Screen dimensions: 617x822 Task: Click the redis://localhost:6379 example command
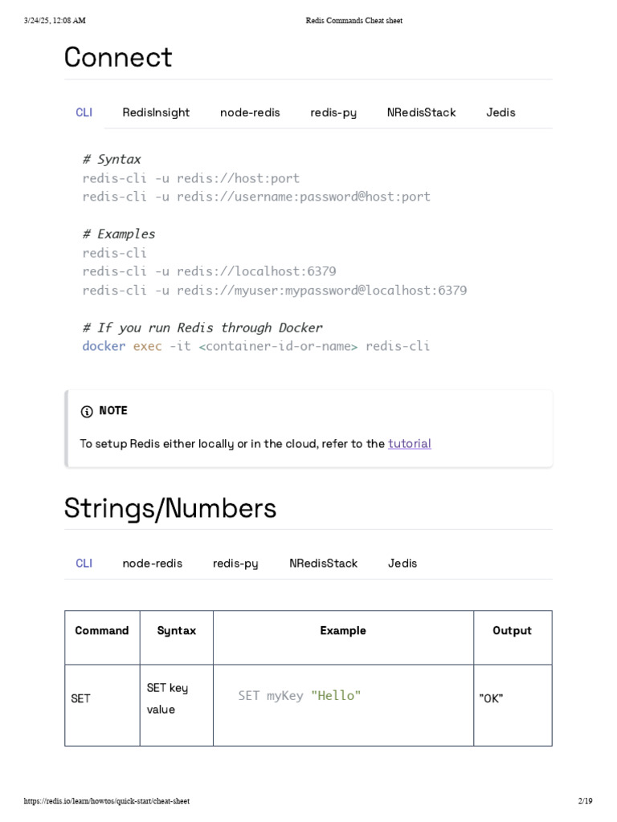[209, 271]
